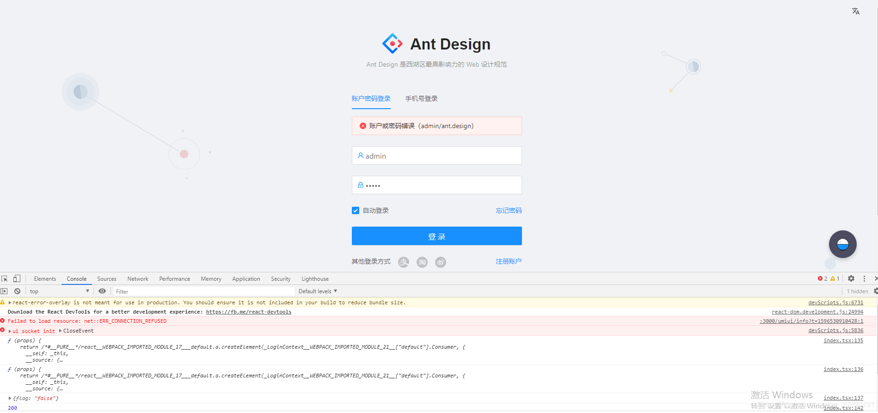Open index.tsx:135 source link
The height and width of the screenshot is (413, 878).
point(843,340)
